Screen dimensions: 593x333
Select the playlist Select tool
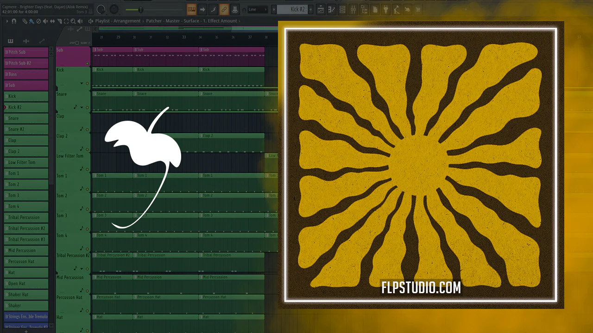pos(66,21)
